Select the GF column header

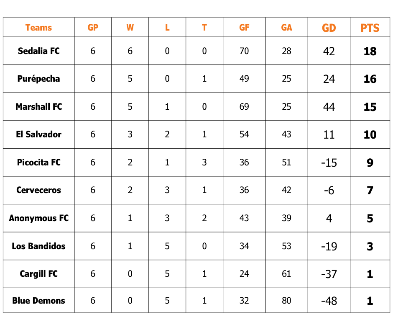pos(244,28)
